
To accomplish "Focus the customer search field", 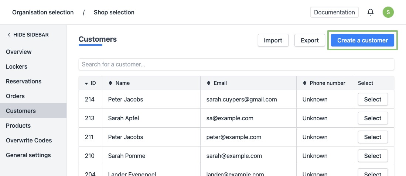I will 236,64.
